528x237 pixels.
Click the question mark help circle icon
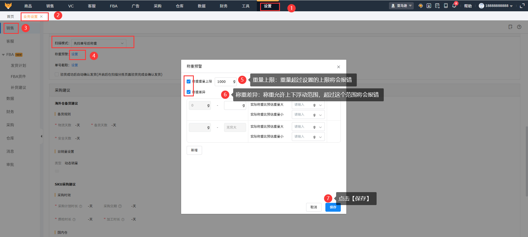pos(519,27)
